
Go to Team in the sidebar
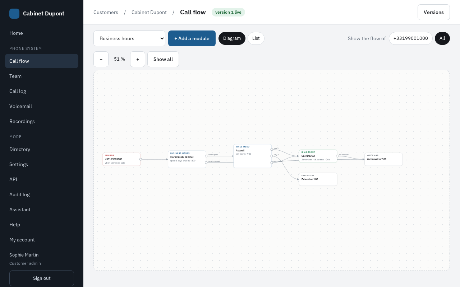(42, 76)
